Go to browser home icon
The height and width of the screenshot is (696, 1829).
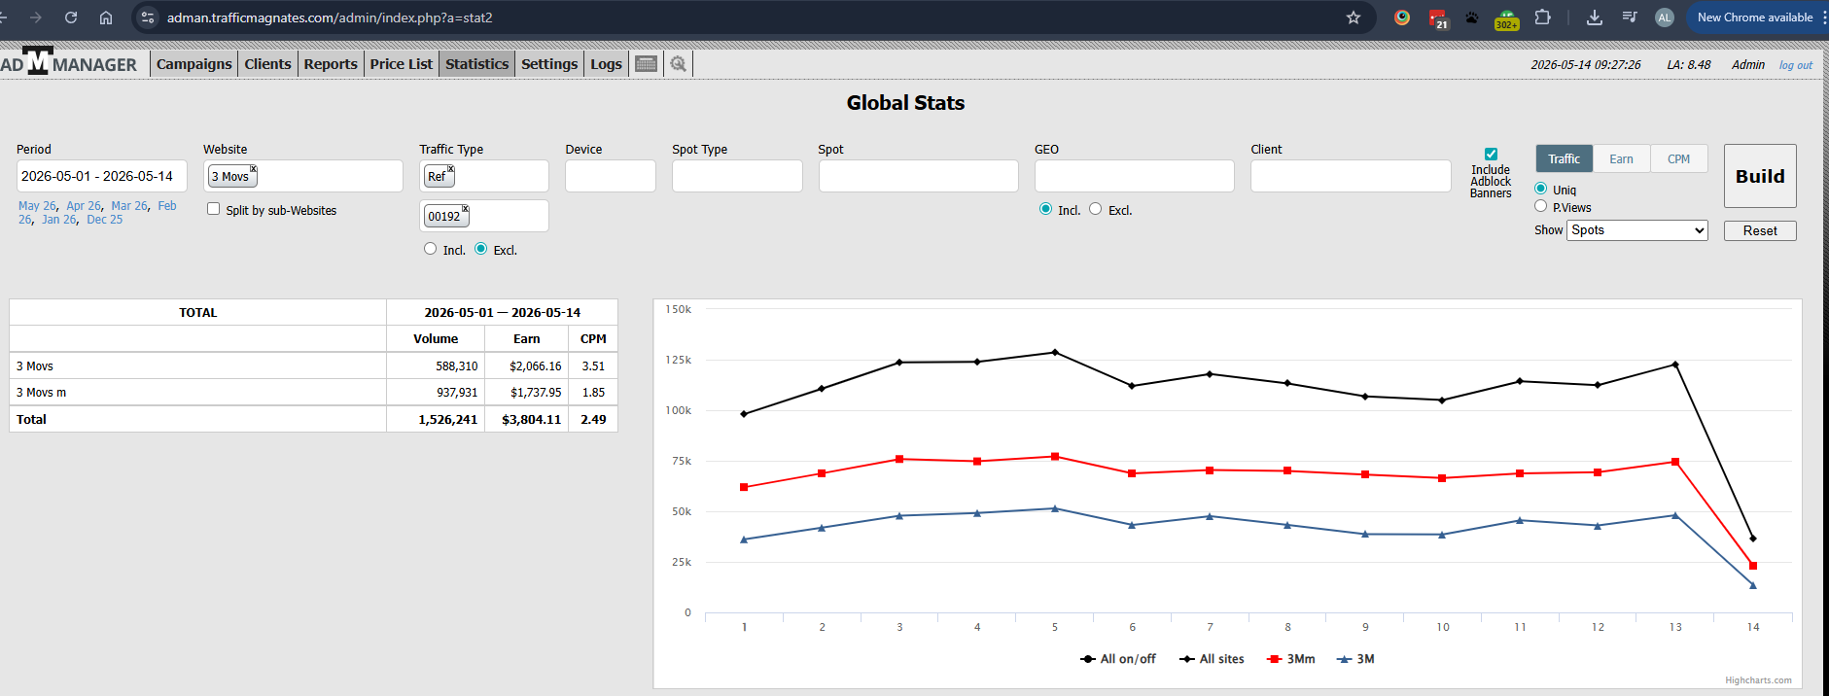(x=106, y=17)
